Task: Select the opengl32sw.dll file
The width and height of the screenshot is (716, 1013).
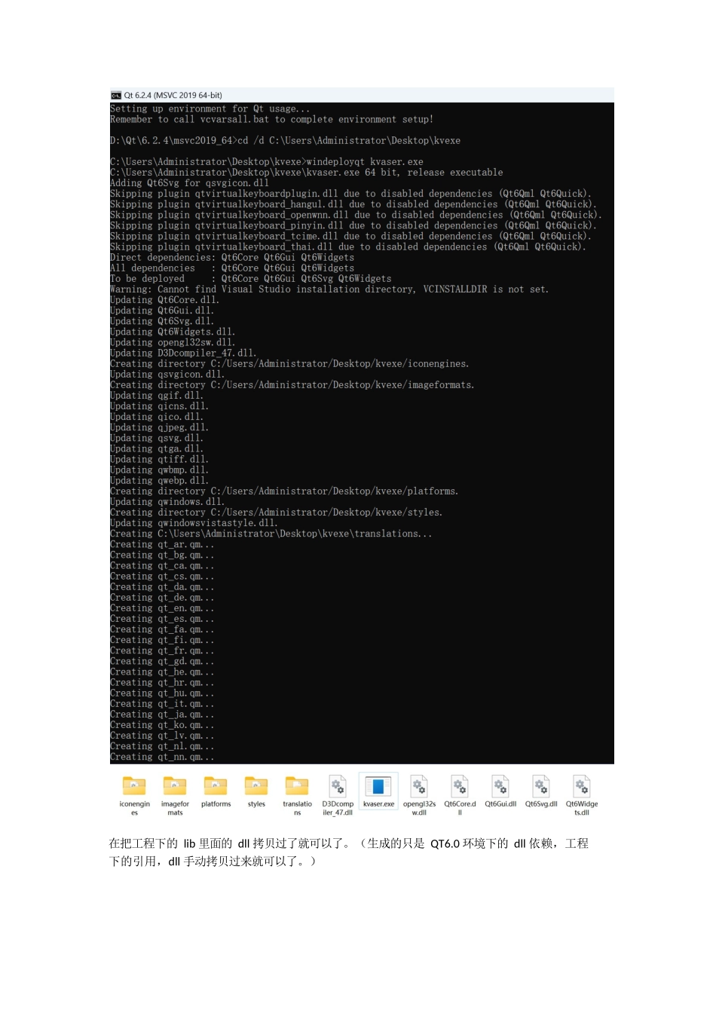Action: (419, 796)
